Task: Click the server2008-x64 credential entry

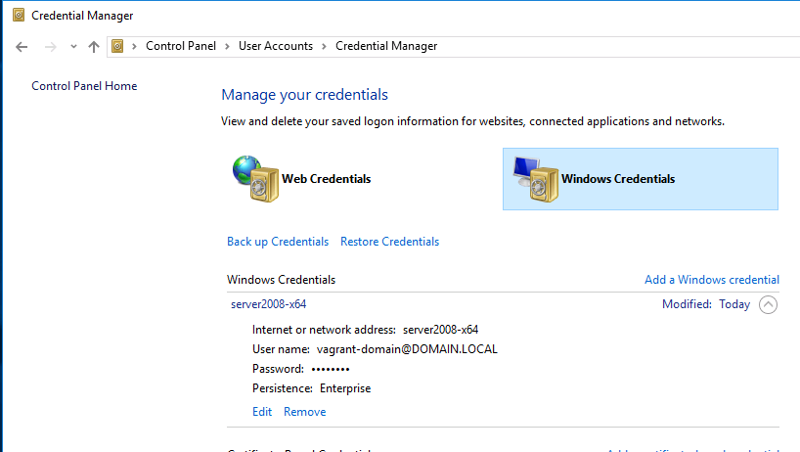Action: click(268, 304)
